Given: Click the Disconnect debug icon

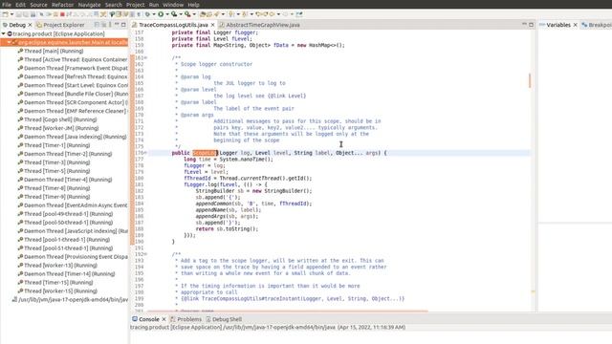Looking at the screenshot, I should point(69,14).
